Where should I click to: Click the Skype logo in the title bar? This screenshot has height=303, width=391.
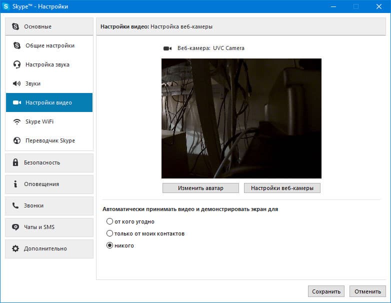[x=6, y=6]
